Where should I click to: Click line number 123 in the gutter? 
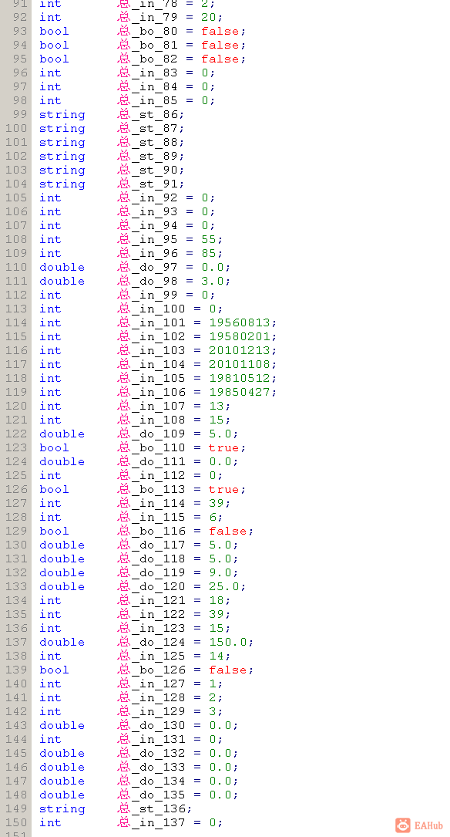(16, 447)
